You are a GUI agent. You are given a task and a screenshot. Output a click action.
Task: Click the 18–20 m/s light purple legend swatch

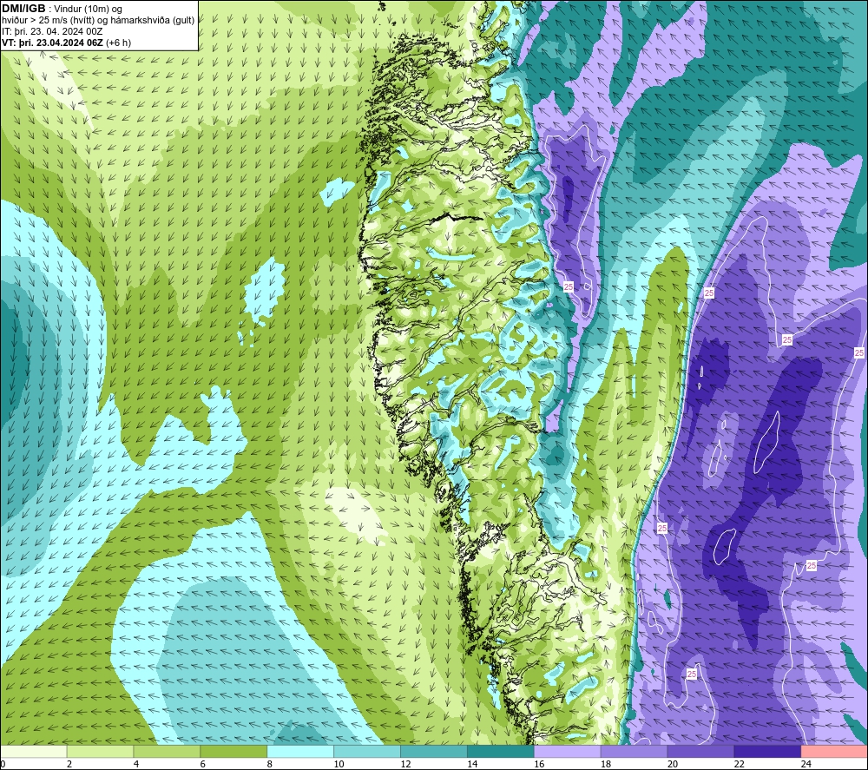(x=634, y=752)
